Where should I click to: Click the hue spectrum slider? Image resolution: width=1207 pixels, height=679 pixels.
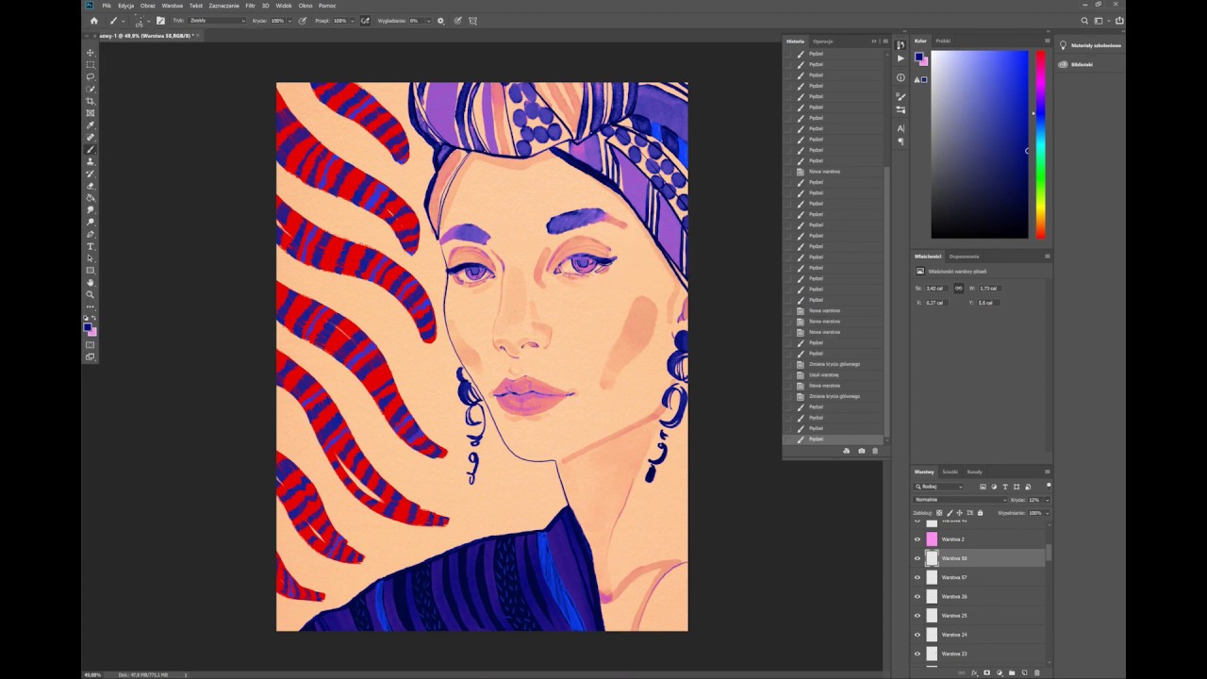pyautogui.click(x=1040, y=143)
